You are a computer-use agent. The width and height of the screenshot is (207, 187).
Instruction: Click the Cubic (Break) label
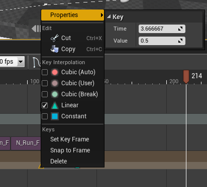pyautogui.click(x=79, y=94)
